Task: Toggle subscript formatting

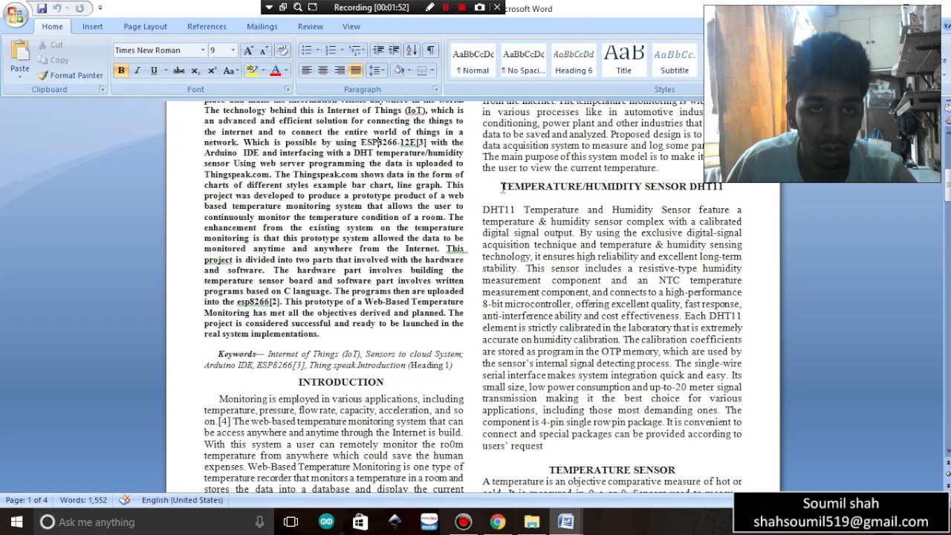Action: point(195,71)
